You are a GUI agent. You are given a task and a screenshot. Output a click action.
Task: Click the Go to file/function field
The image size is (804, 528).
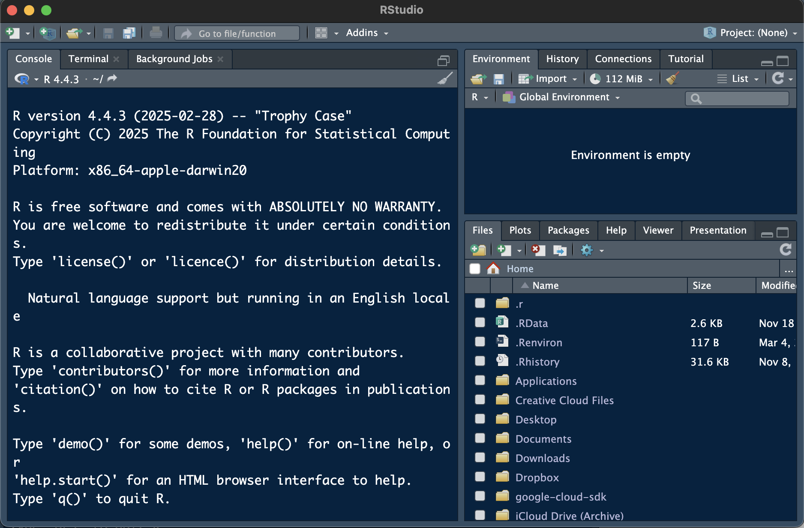pyautogui.click(x=237, y=33)
